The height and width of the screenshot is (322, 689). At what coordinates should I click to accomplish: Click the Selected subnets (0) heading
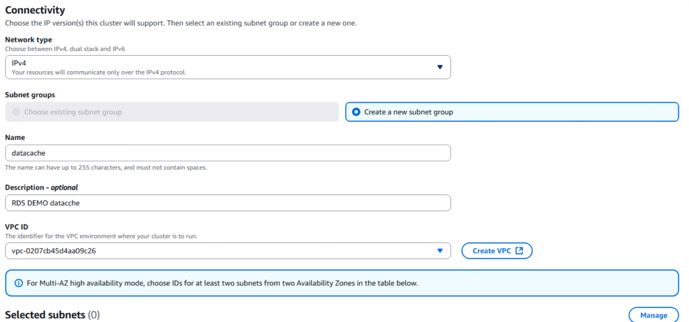pos(52,315)
